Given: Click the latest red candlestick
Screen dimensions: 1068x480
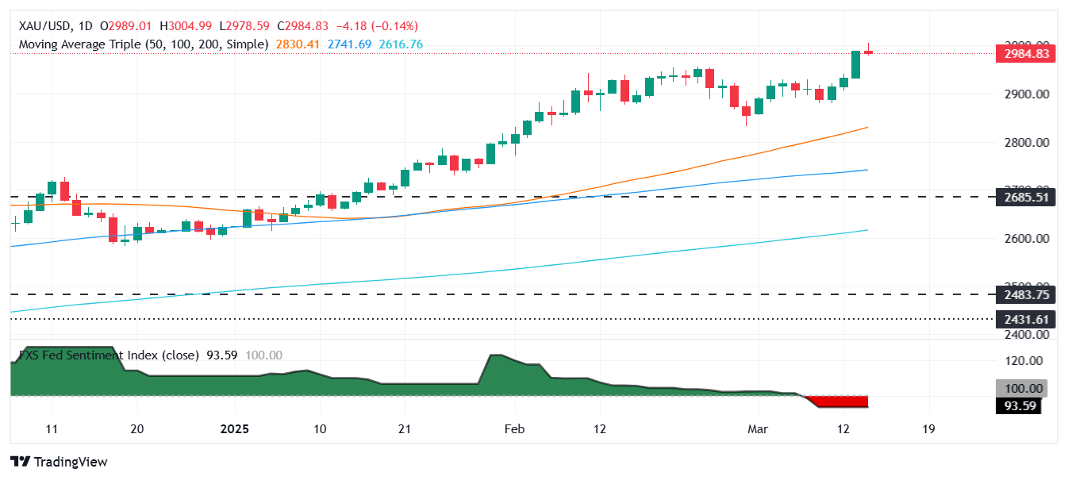Looking at the screenshot, I should (x=868, y=52).
